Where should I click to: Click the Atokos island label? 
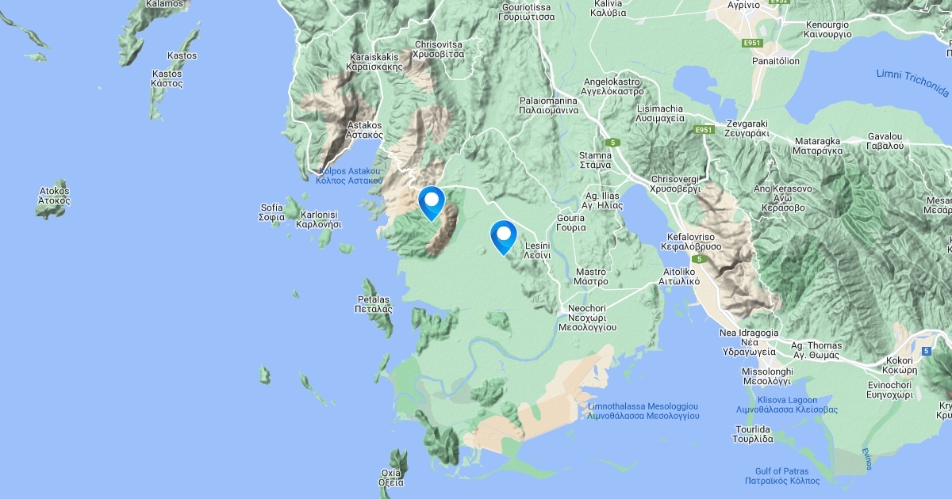(54, 196)
